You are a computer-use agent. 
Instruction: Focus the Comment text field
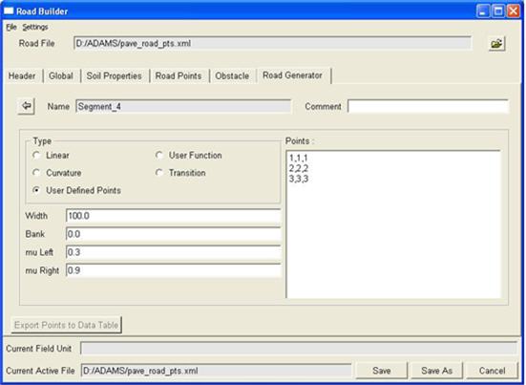point(428,106)
